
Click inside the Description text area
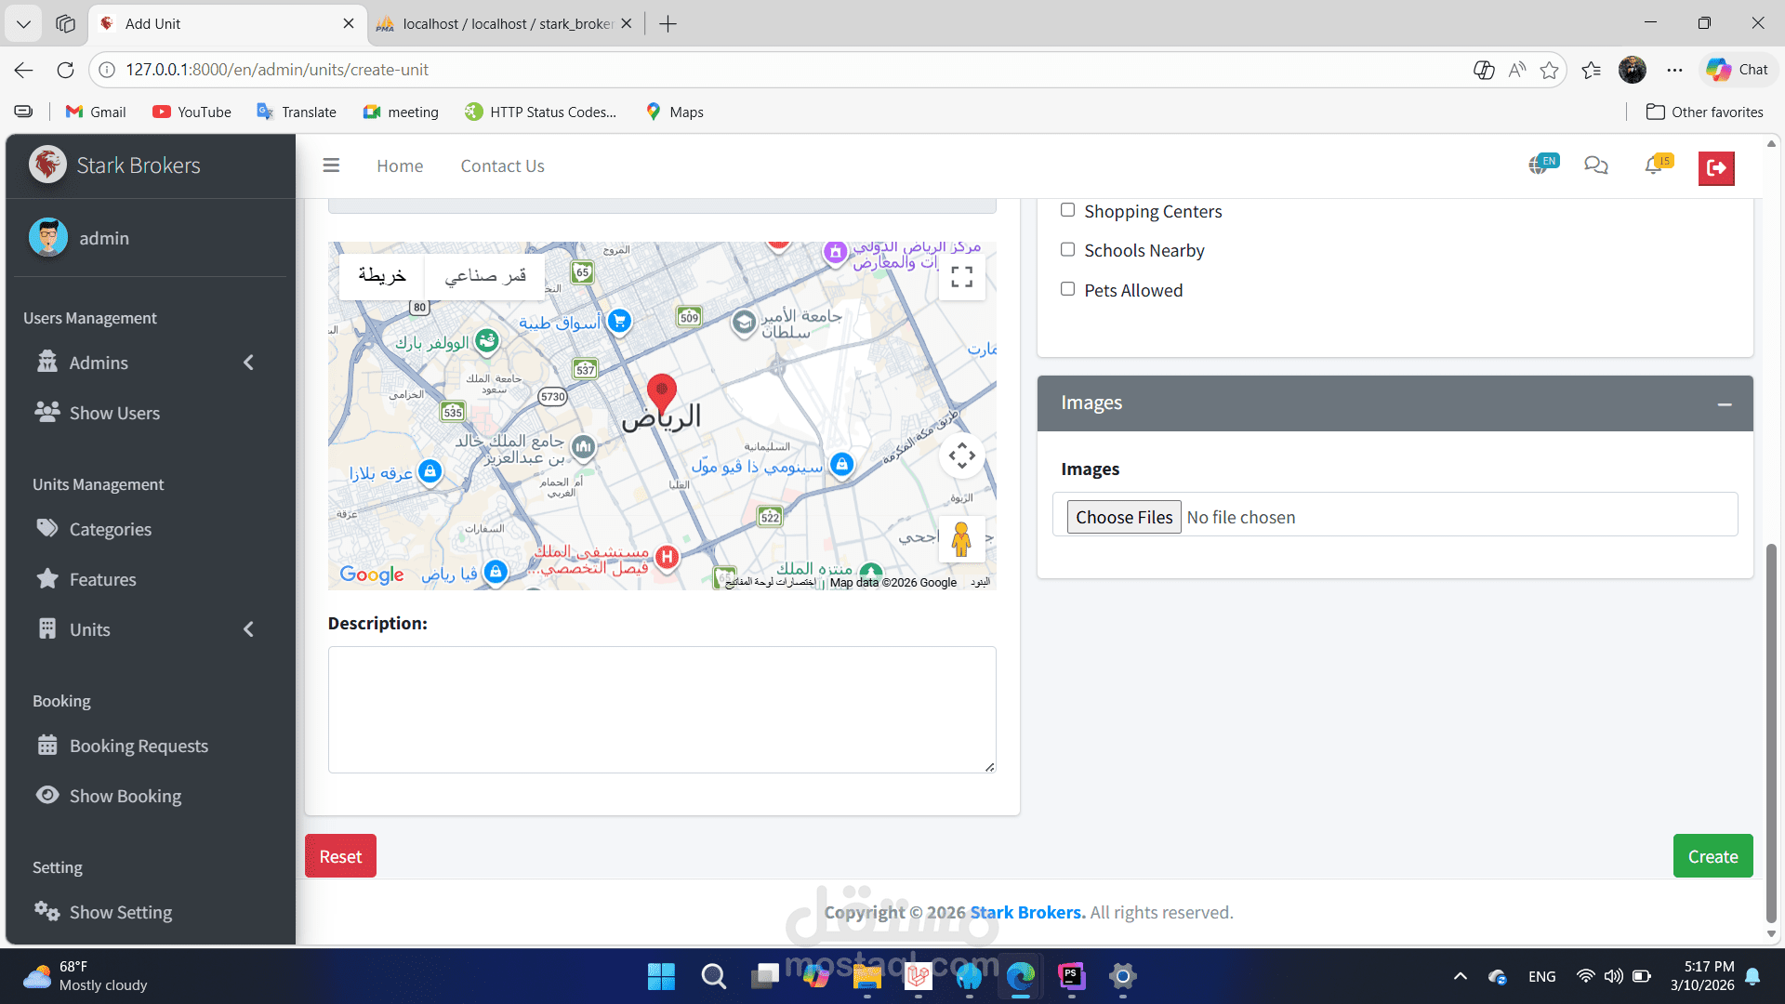[x=662, y=709]
